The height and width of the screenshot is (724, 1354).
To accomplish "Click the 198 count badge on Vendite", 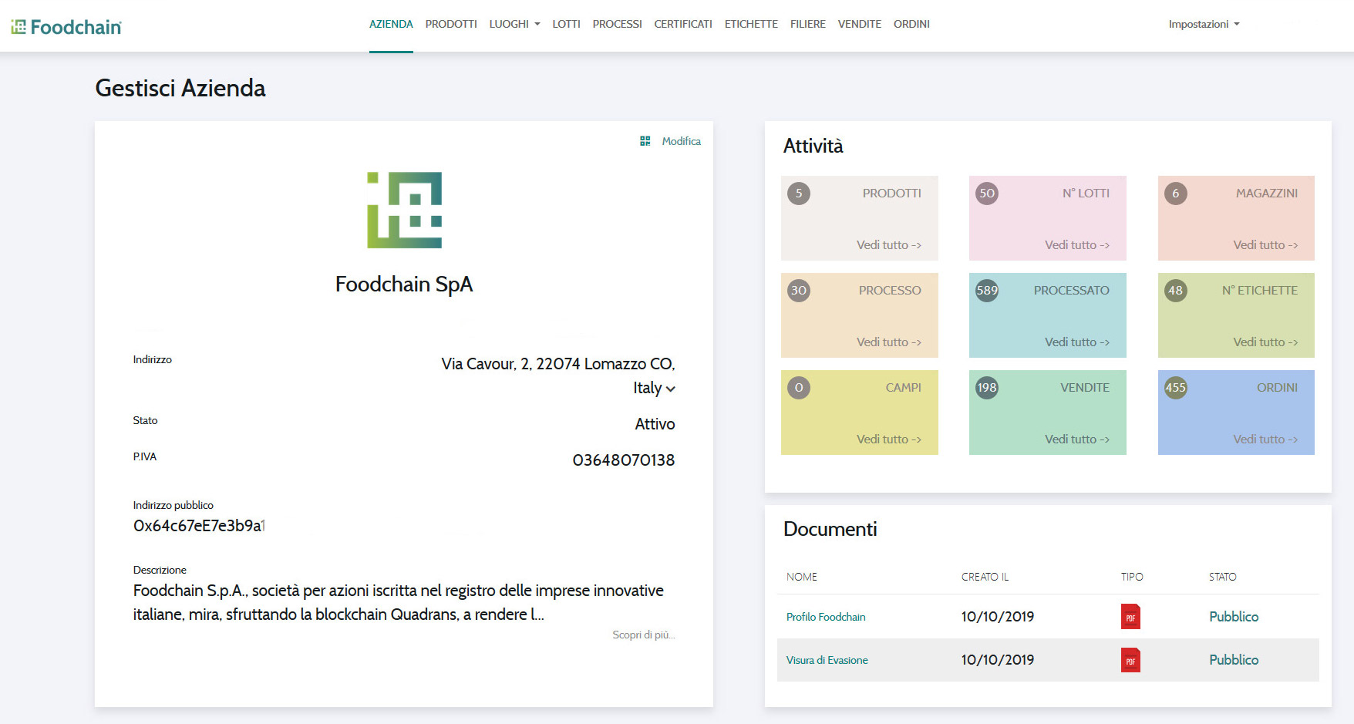I will click(987, 388).
